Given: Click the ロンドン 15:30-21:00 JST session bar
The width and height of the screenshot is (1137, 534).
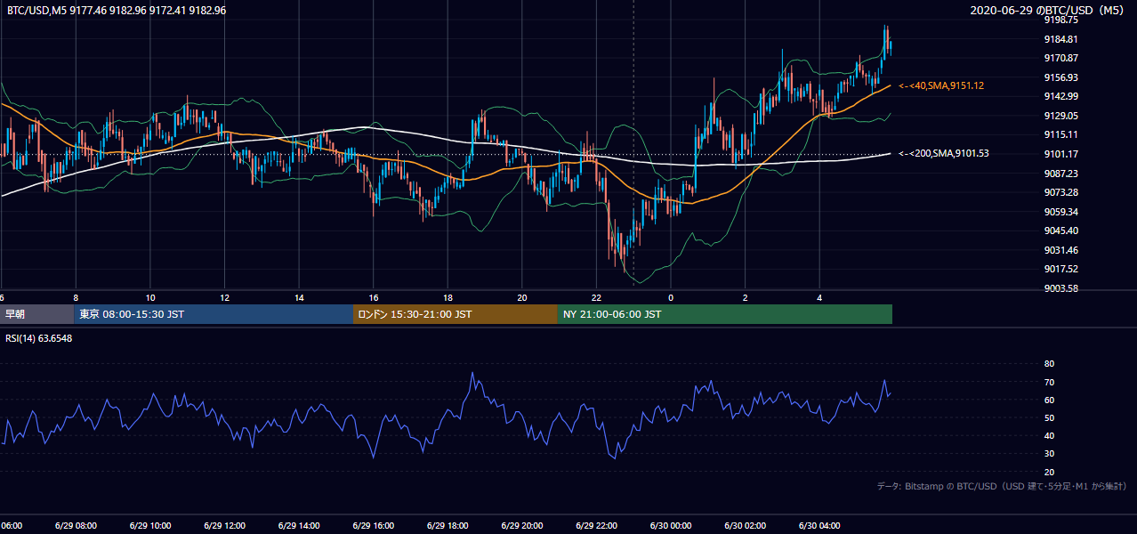Looking at the screenshot, I should (x=456, y=314).
